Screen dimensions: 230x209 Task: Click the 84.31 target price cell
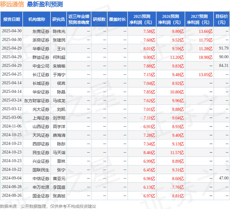[x=223, y=66]
